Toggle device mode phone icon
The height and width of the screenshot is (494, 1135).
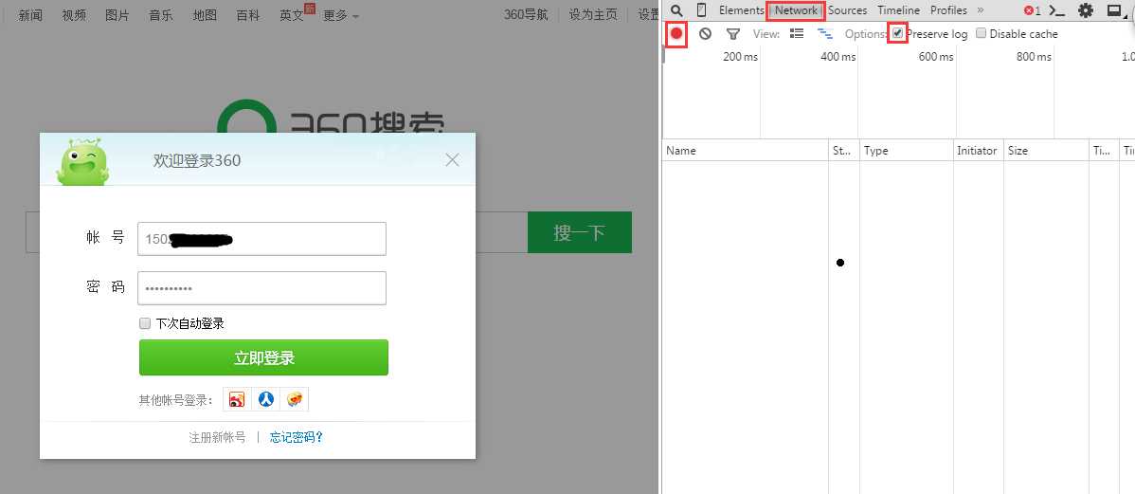(x=701, y=10)
